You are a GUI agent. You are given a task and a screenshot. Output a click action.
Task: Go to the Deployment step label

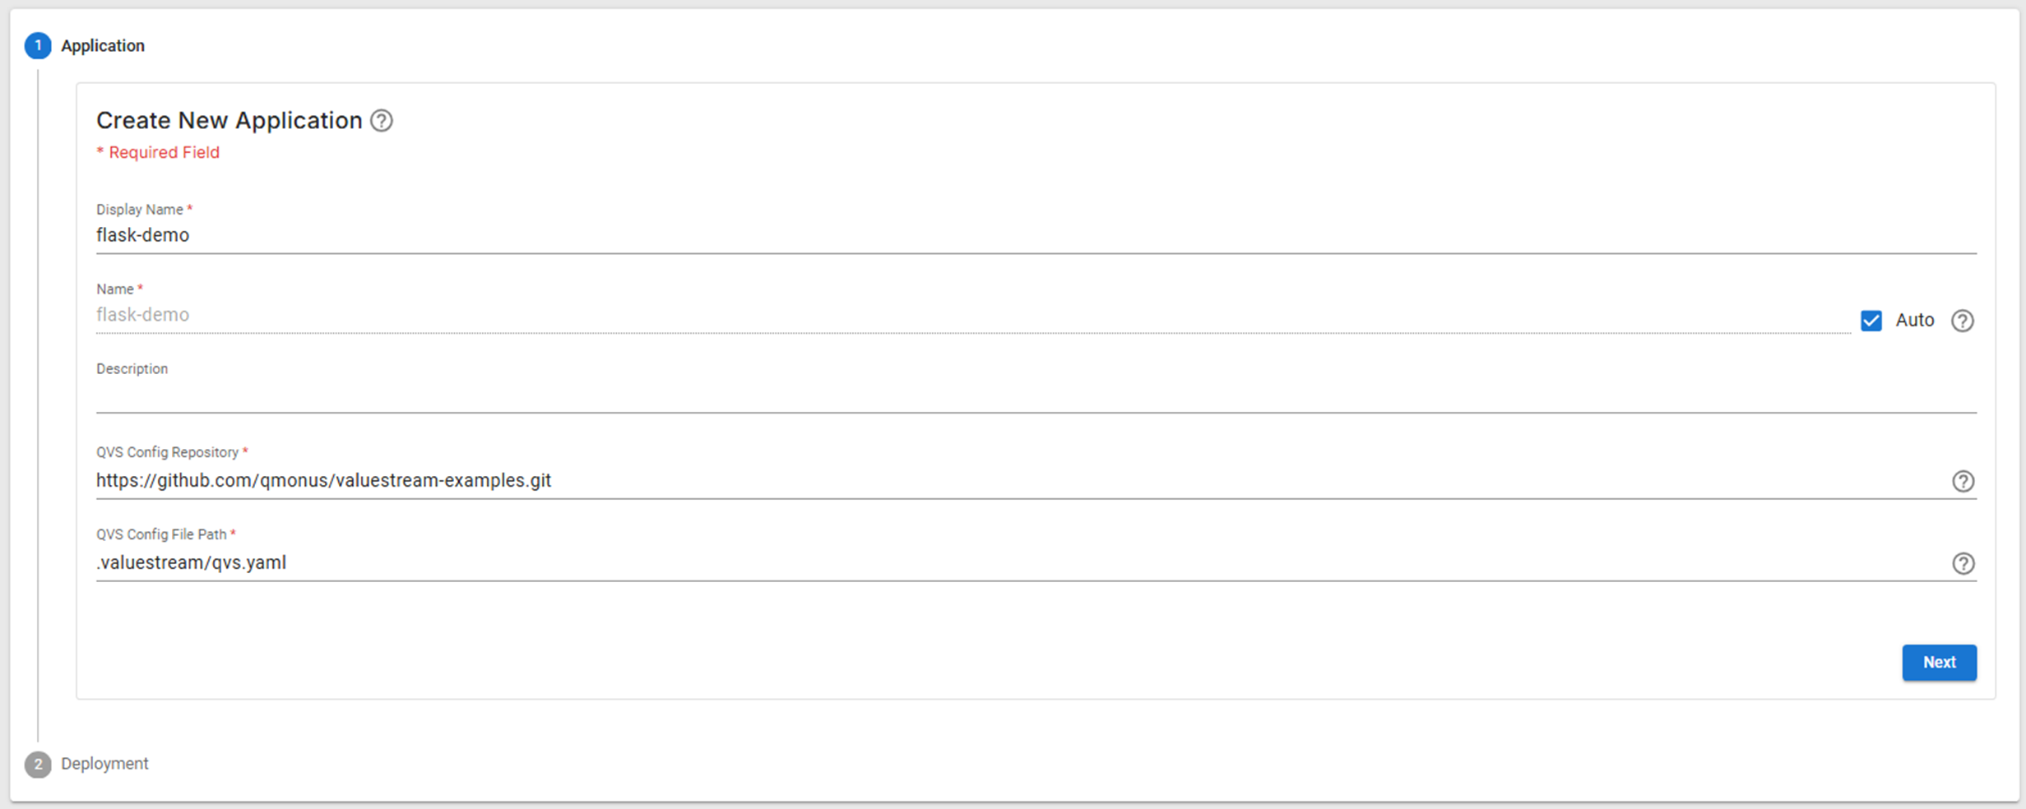(104, 764)
